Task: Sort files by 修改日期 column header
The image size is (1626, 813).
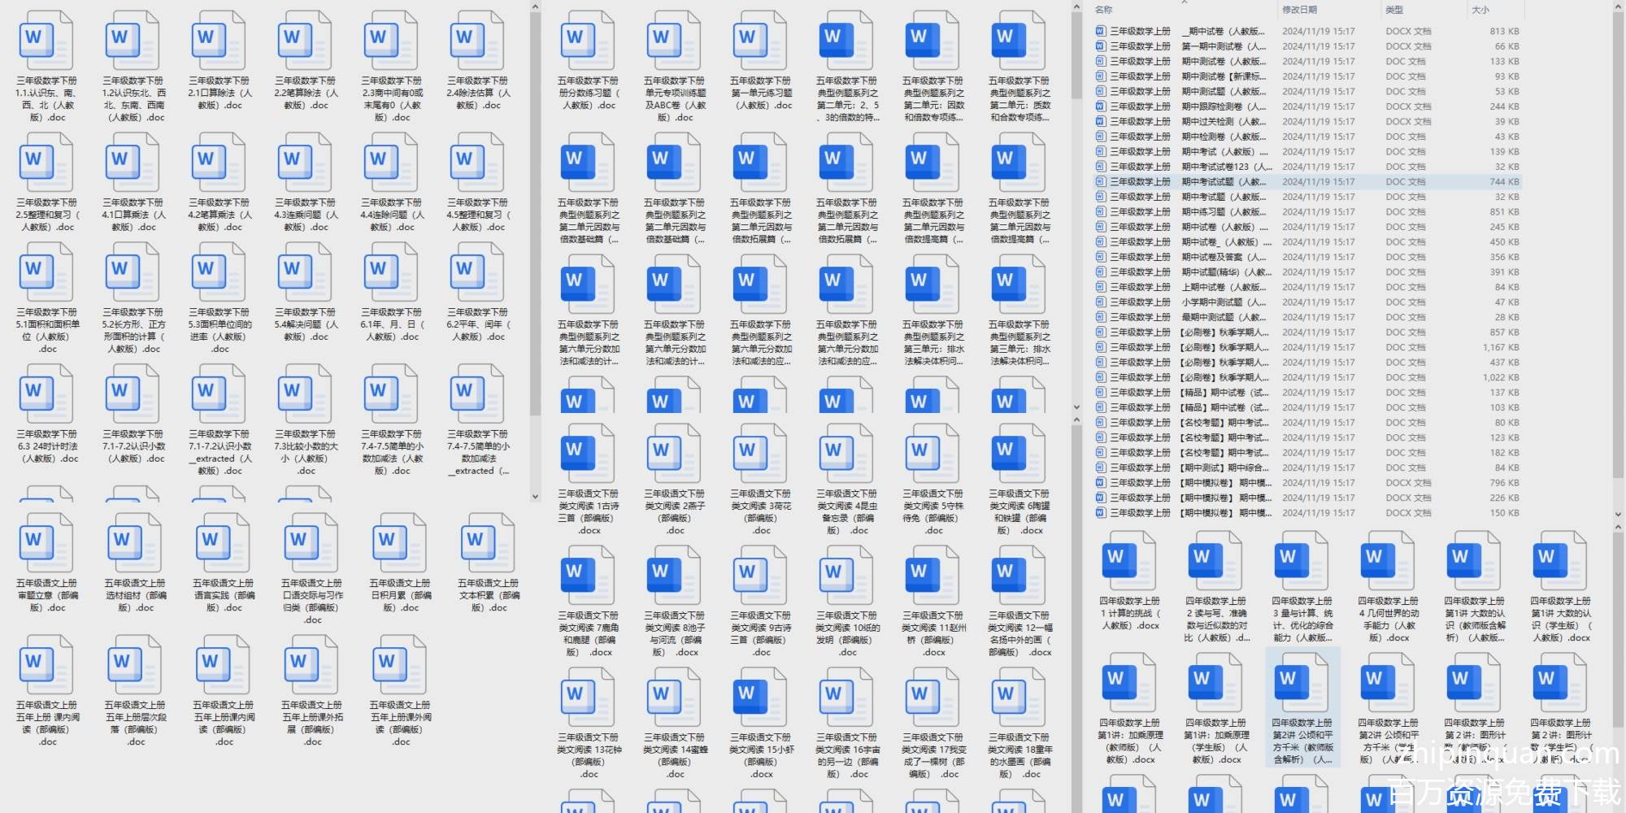Action: point(1299,10)
